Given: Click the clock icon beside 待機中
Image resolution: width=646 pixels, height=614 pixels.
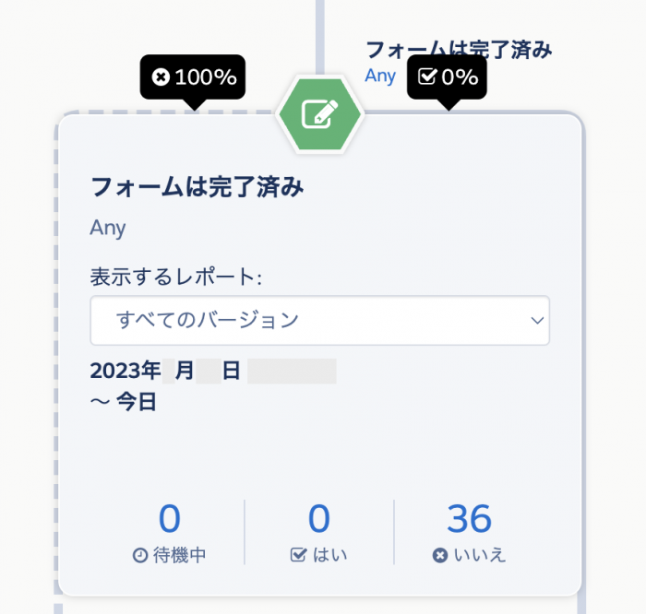Looking at the screenshot, I should pos(140,555).
